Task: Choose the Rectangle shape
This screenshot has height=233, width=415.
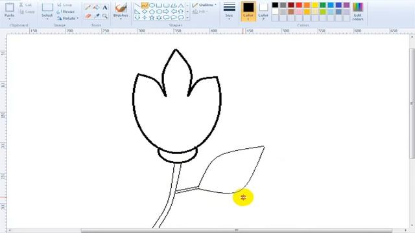Action: (159, 5)
